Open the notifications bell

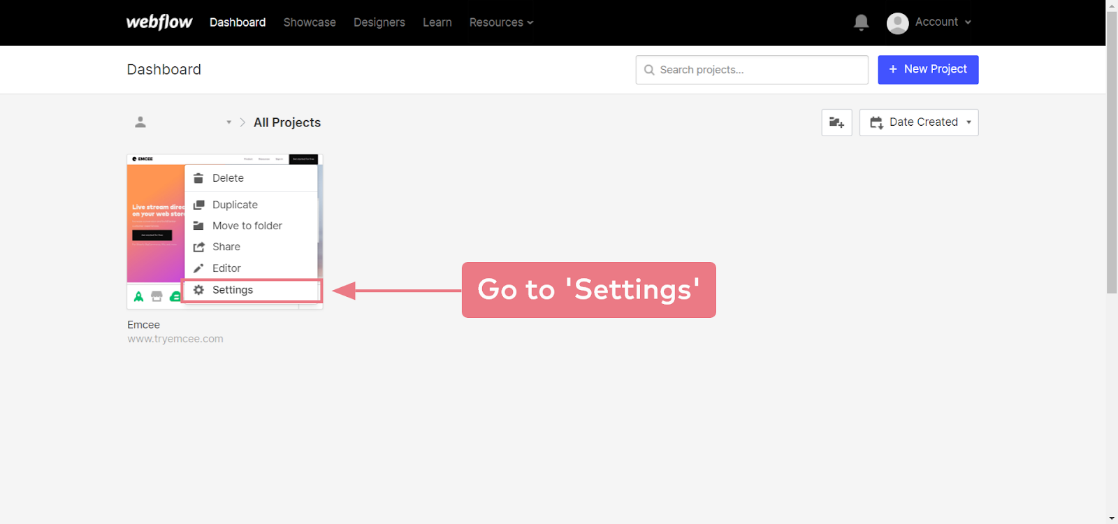(861, 22)
